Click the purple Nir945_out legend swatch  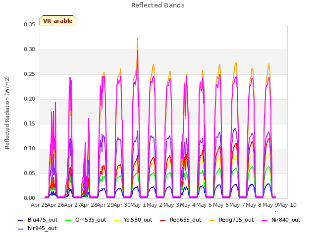coord(21,229)
